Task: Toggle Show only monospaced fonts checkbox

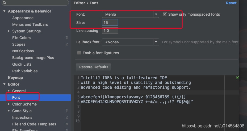Action: click(165, 14)
